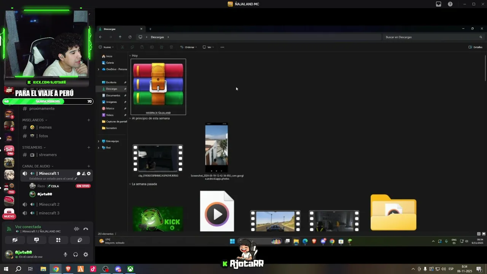The height and width of the screenshot is (274, 487).
Task: Set a status for the voice channel
Action: [53, 179]
